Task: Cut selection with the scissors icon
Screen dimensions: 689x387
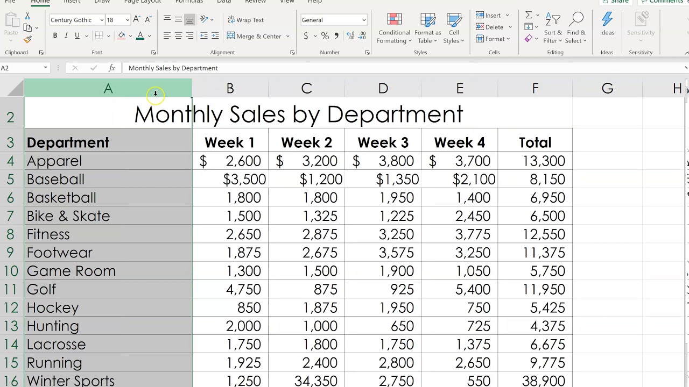Action: click(27, 17)
